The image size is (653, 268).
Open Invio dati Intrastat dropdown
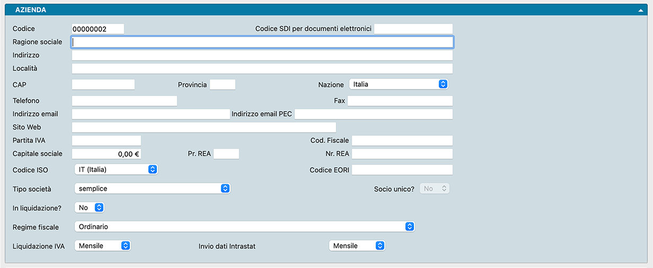(357, 246)
